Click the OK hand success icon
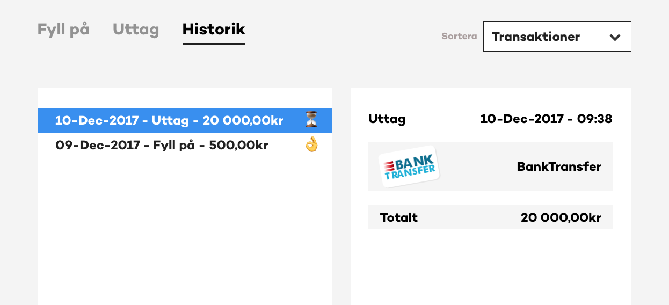The height and width of the screenshot is (305, 669). pos(311,144)
